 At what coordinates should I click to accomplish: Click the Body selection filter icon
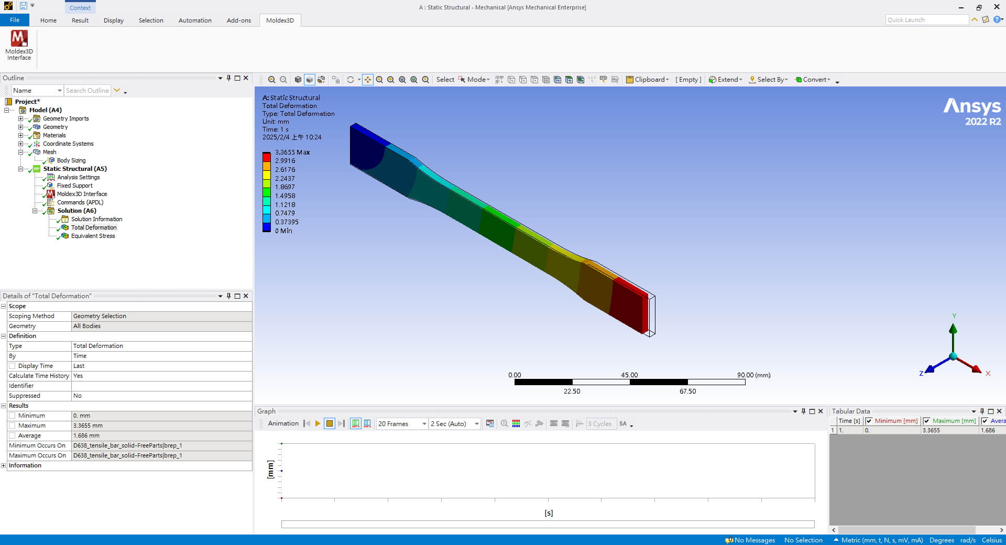click(x=546, y=80)
